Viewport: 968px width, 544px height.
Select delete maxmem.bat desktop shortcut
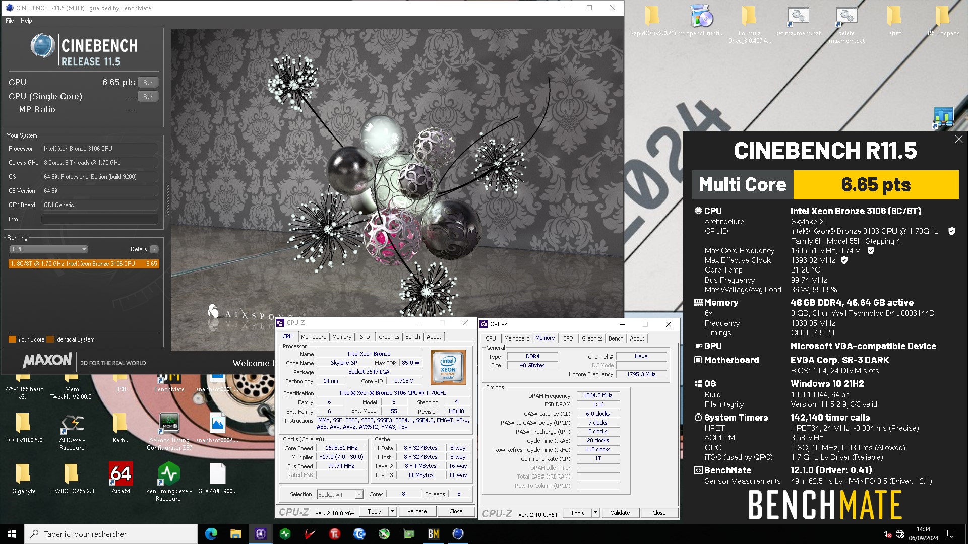tap(846, 24)
